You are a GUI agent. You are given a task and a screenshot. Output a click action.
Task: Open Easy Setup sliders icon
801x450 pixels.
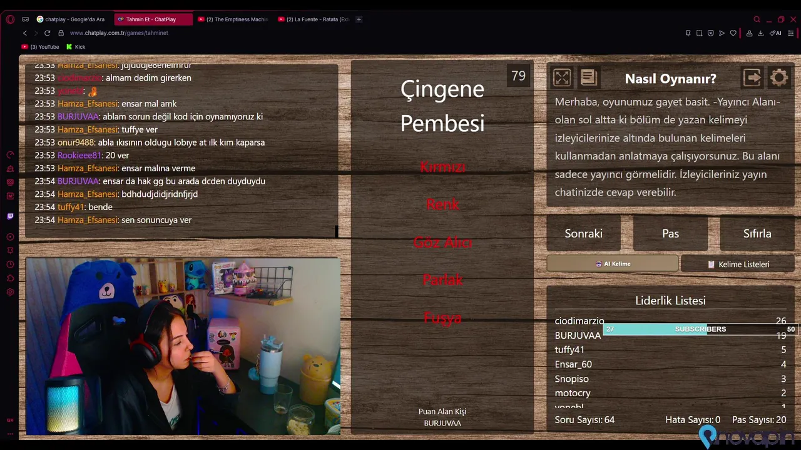point(791,33)
